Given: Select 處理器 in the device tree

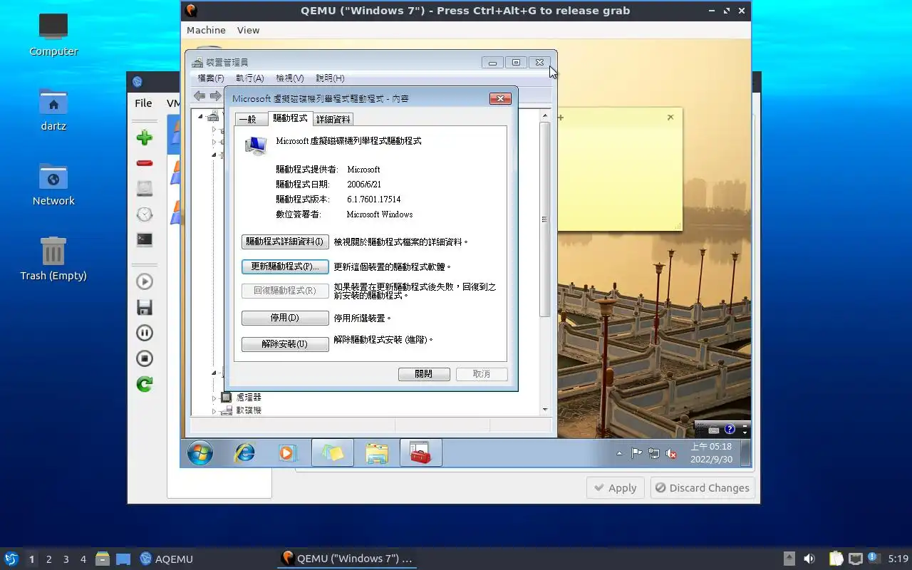Looking at the screenshot, I should tap(248, 398).
